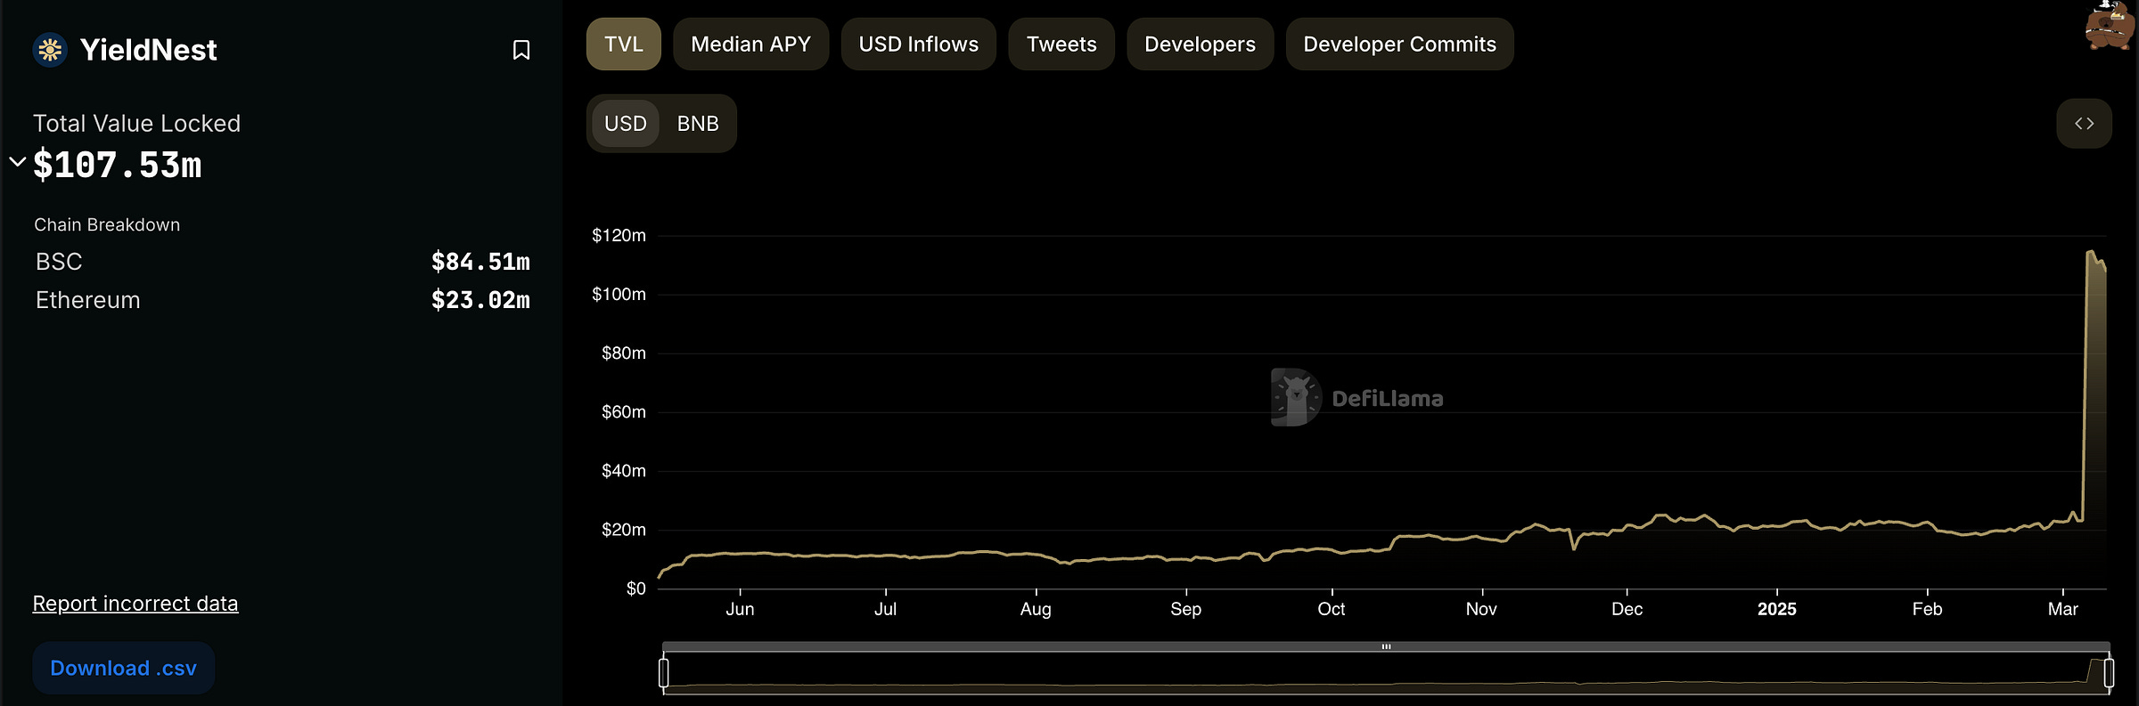Click the $107.53m total value
Screen dimensions: 2139x706
pos(118,165)
